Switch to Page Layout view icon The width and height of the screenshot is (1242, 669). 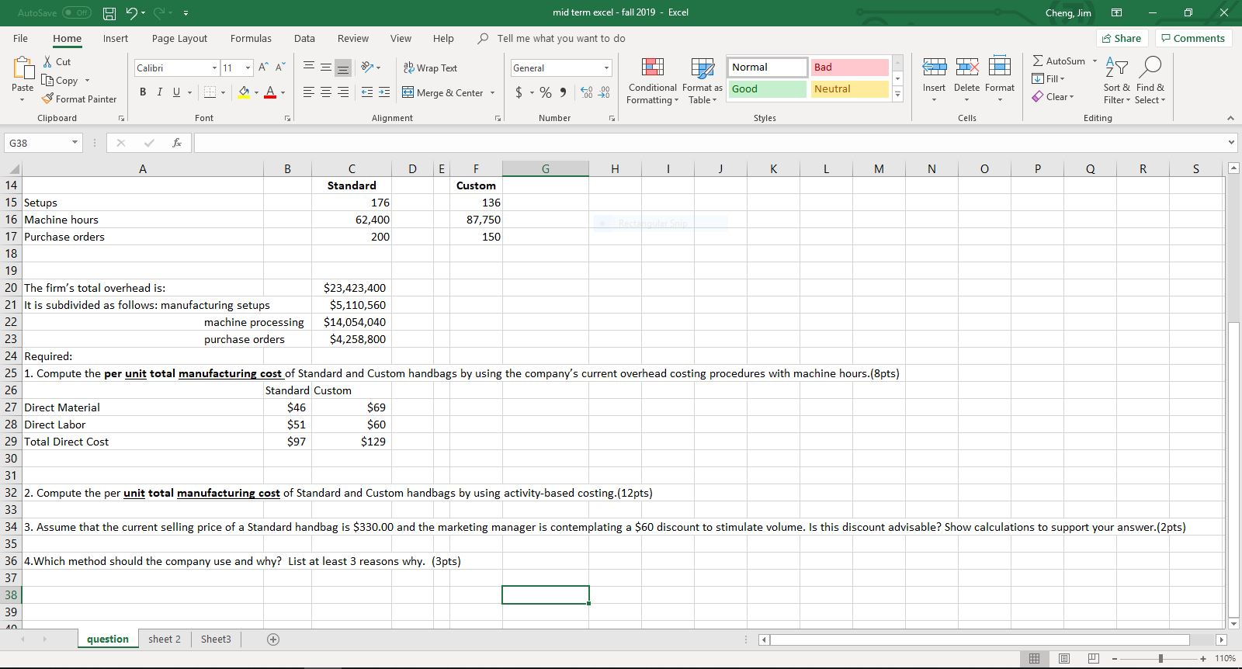1063,659
